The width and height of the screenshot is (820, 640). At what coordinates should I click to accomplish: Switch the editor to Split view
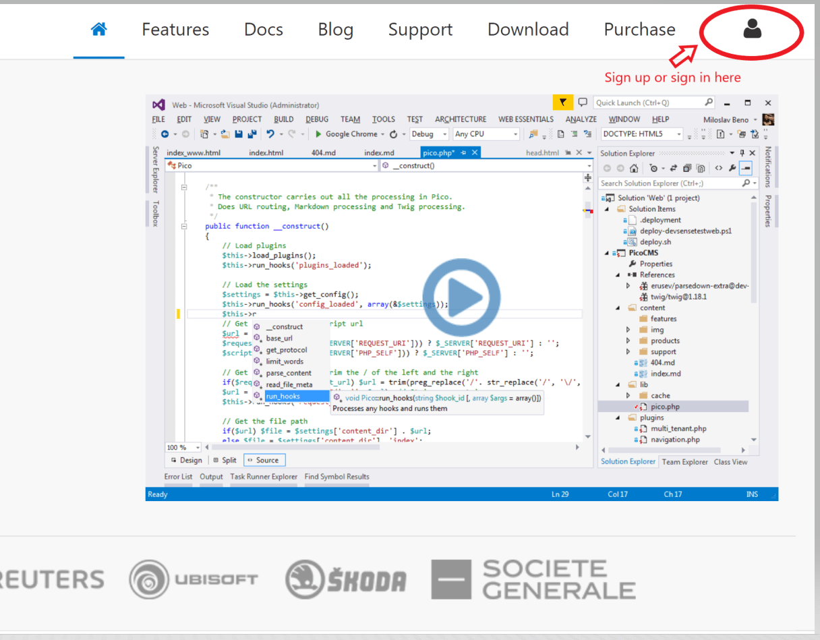click(x=225, y=460)
